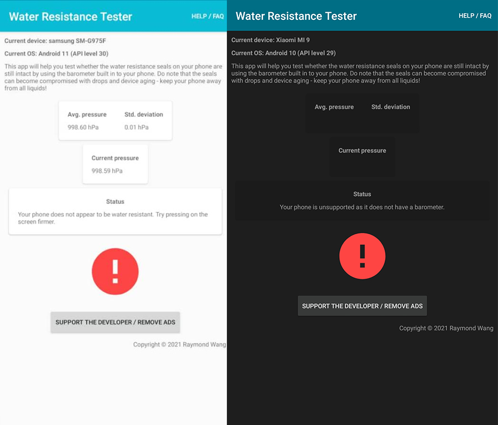Click 'Std. deviation' label in dark screen
The image size is (498, 425).
click(391, 107)
